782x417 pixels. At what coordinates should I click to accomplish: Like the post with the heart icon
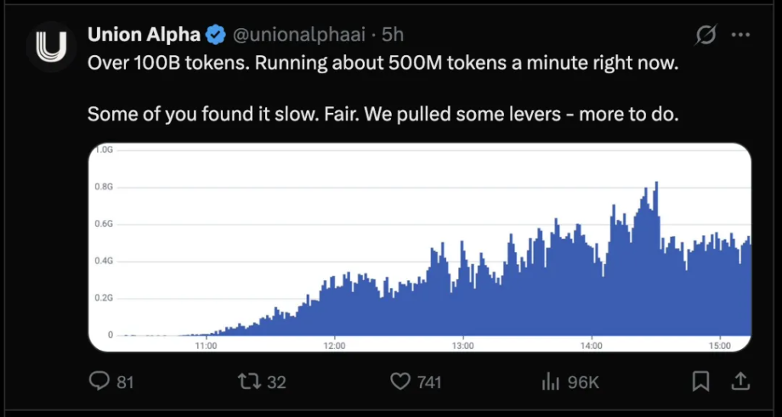400,382
